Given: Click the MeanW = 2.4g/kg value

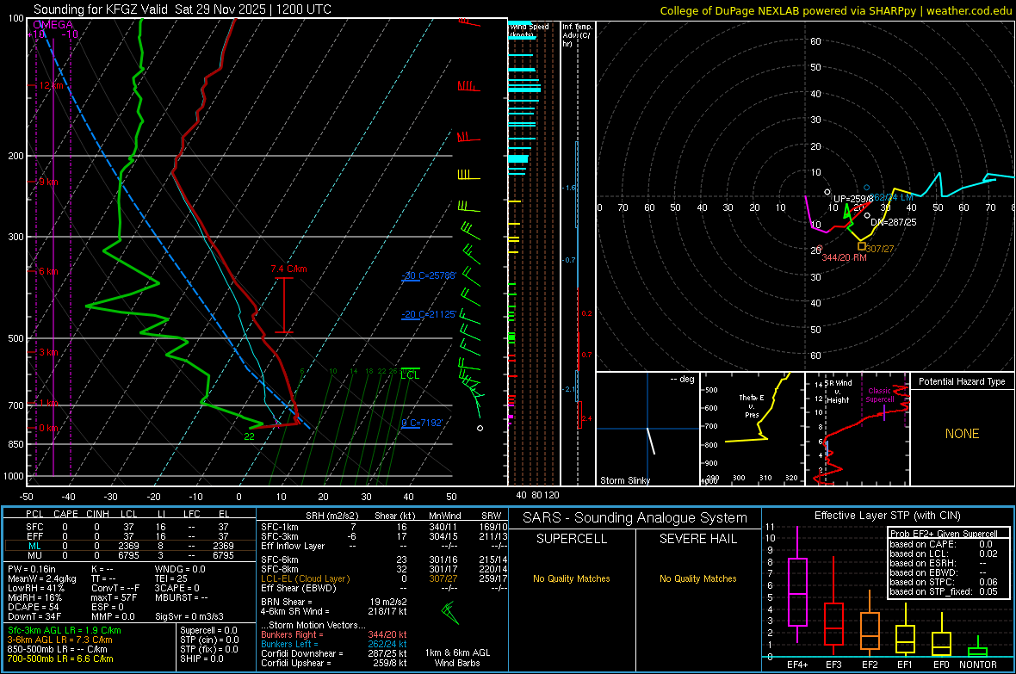Looking at the screenshot, I should pyautogui.click(x=41, y=578).
